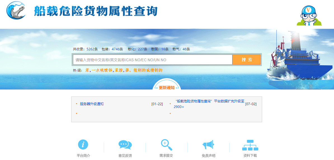Click the 需求提交 magnifier icon
Image resolution: width=334 pixels, height=160 pixels.
[x=166, y=145]
